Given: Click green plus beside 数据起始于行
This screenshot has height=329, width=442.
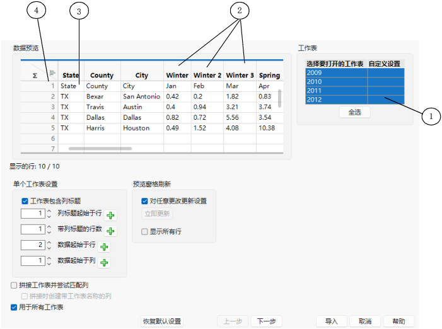Looking at the screenshot, I should click(x=104, y=247).
